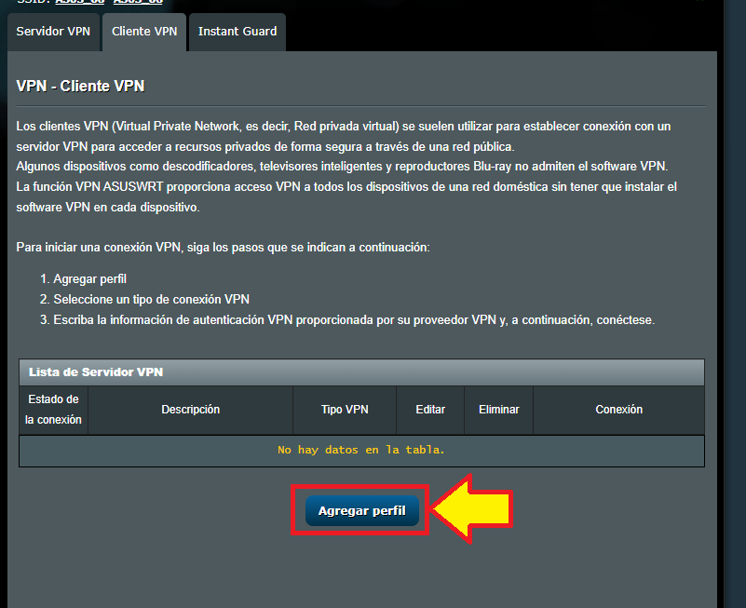This screenshot has height=608, width=746.
Task: Click the Conexión column header
Action: 618,410
